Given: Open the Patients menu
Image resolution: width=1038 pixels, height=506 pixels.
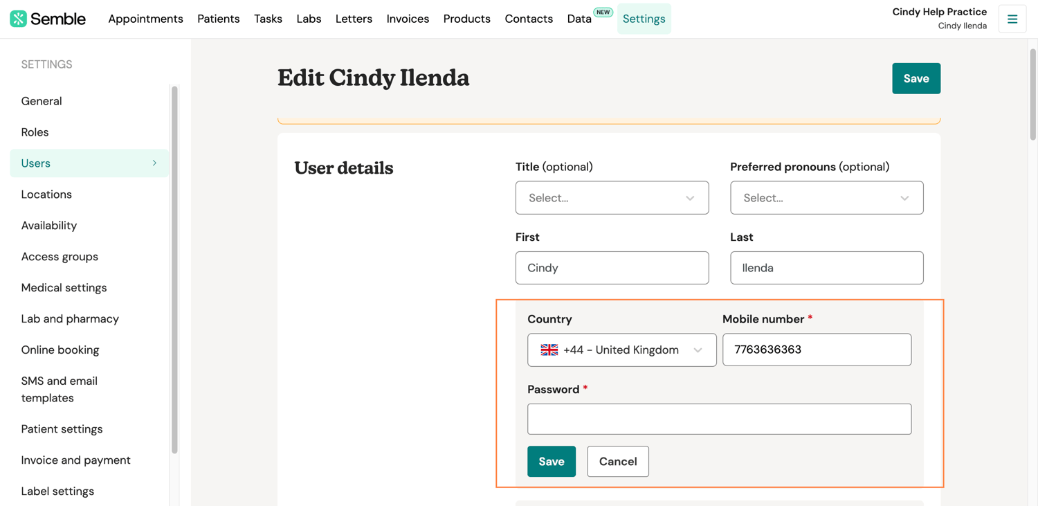Looking at the screenshot, I should point(218,19).
